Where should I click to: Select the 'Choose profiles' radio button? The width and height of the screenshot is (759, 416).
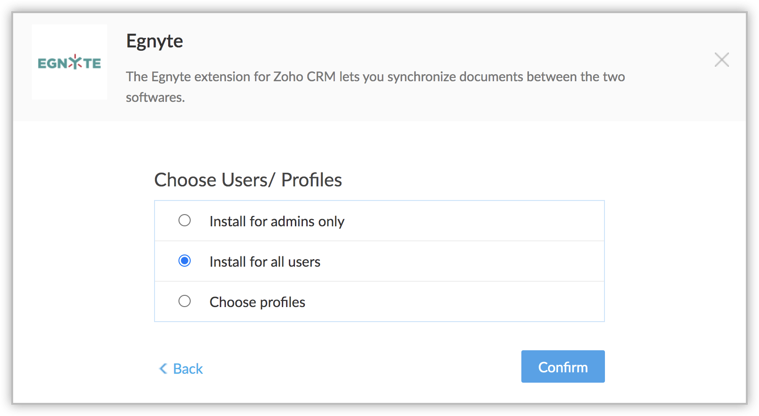(185, 301)
